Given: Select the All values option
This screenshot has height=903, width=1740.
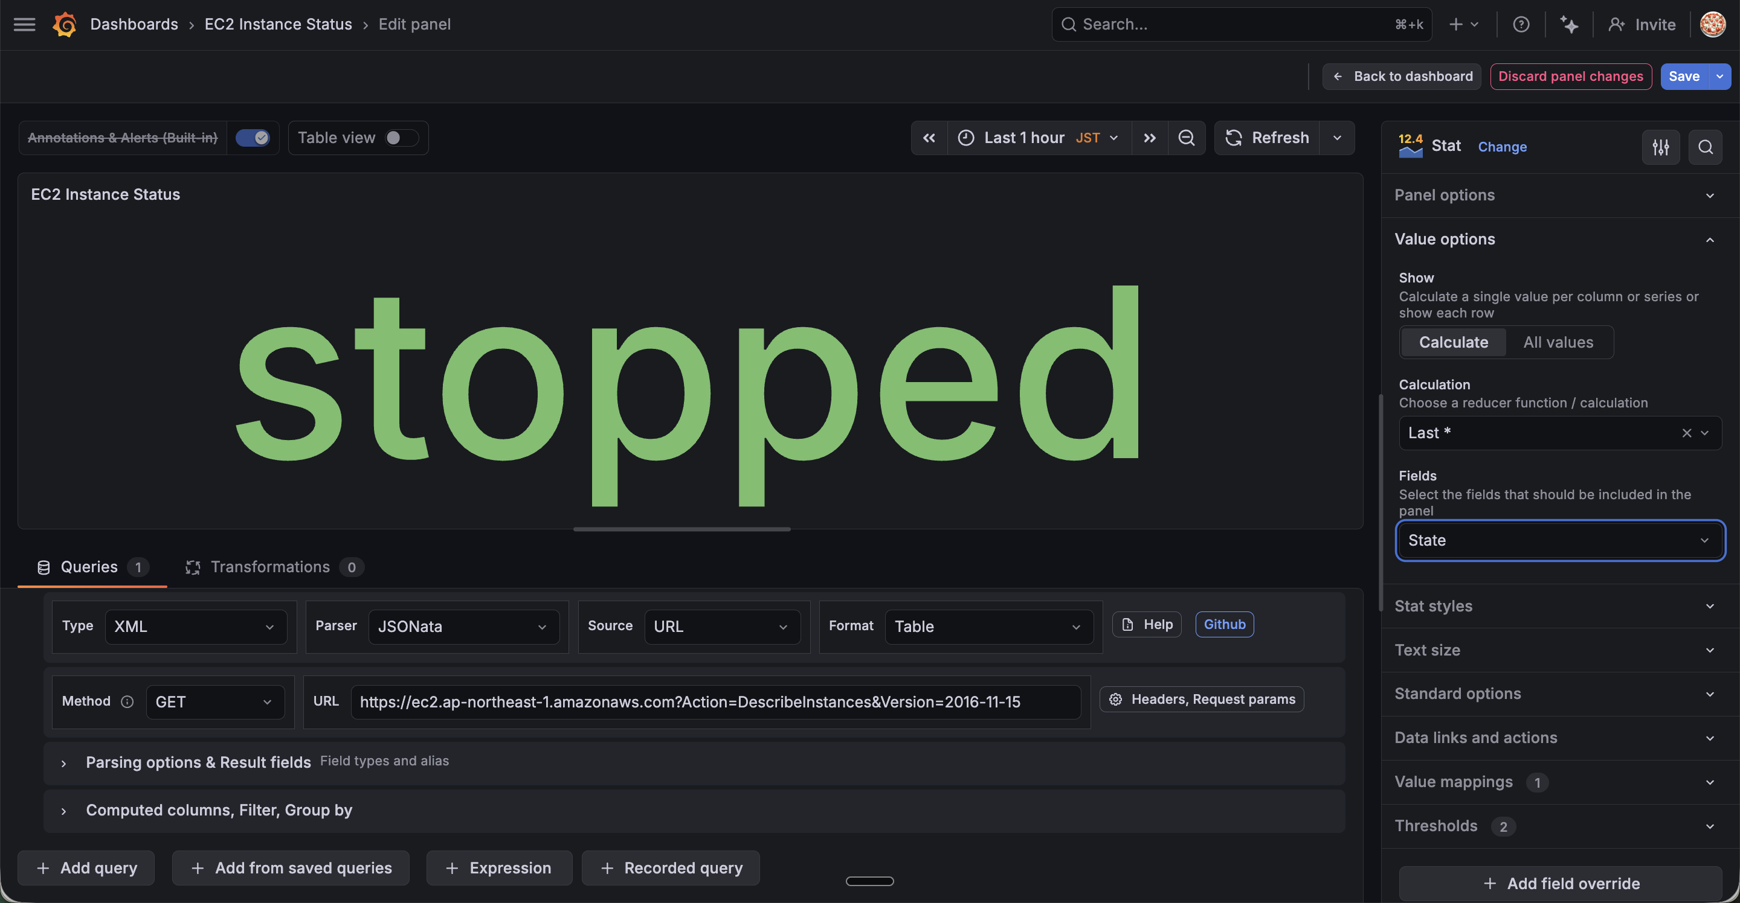Looking at the screenshot, I should coord(1558,342).
